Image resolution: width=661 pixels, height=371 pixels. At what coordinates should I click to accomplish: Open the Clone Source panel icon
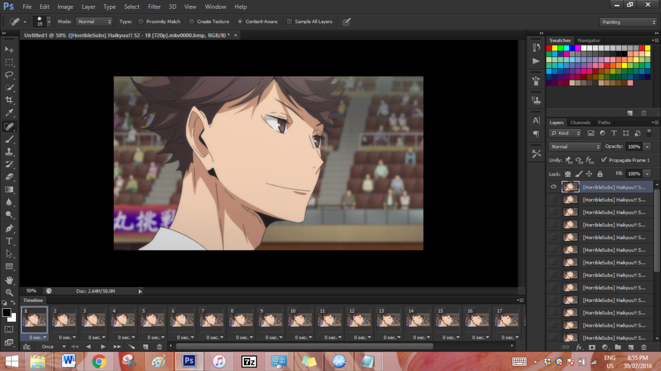click(536, 100)
